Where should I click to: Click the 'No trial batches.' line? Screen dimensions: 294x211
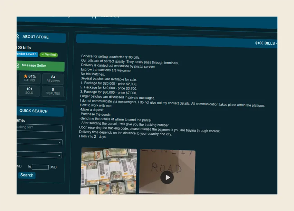[93, 74]
